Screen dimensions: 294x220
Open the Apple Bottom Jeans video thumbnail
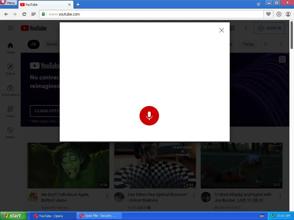point(68,165)
